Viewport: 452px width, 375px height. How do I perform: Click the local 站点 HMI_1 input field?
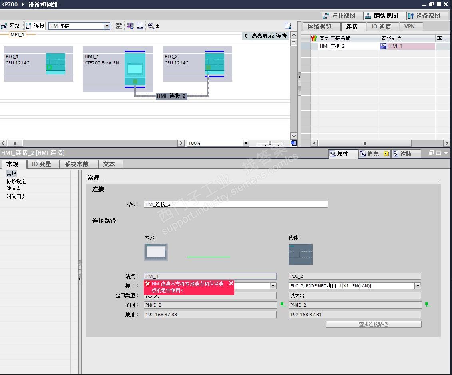(x=210, y=276)
